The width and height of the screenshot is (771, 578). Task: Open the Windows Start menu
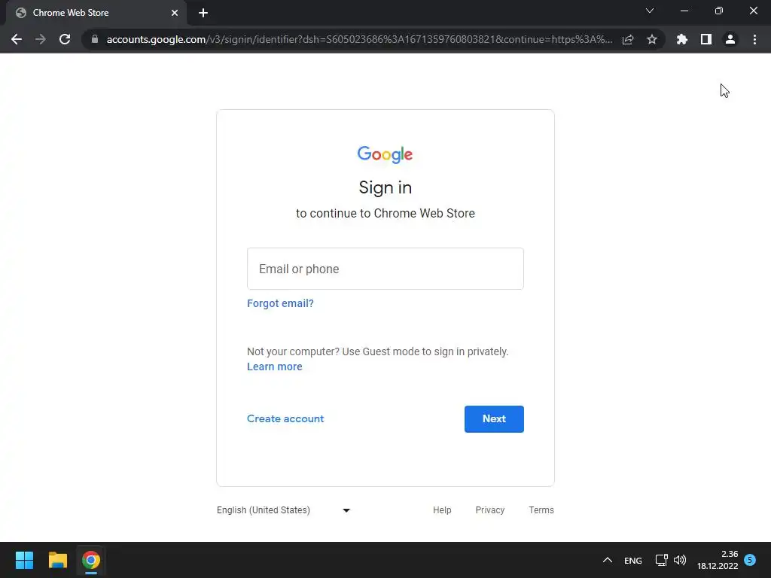24,560
